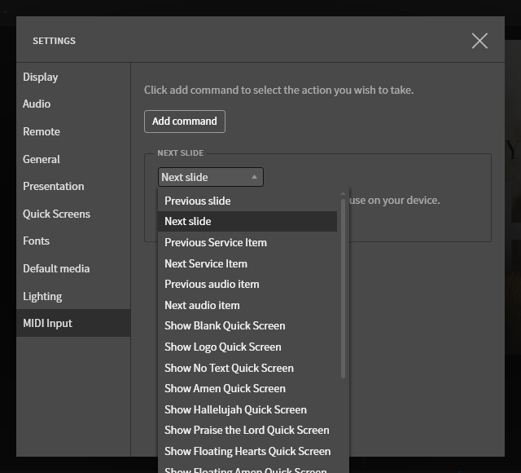The image size is (521, 473).
Task: Choose Previous slide from the list
Action: 247,201
